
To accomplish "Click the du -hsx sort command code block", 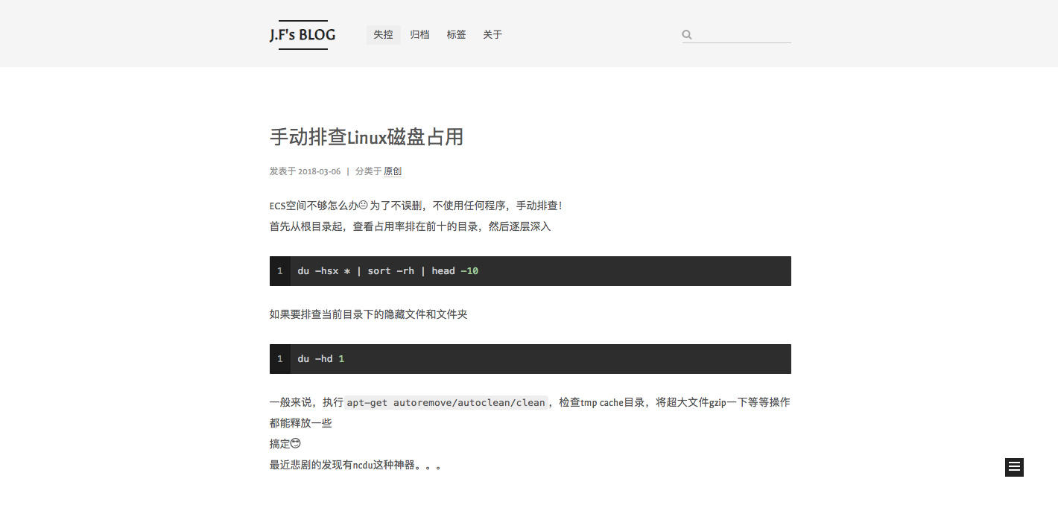I will pyautogui.click(x=540, y=271).
